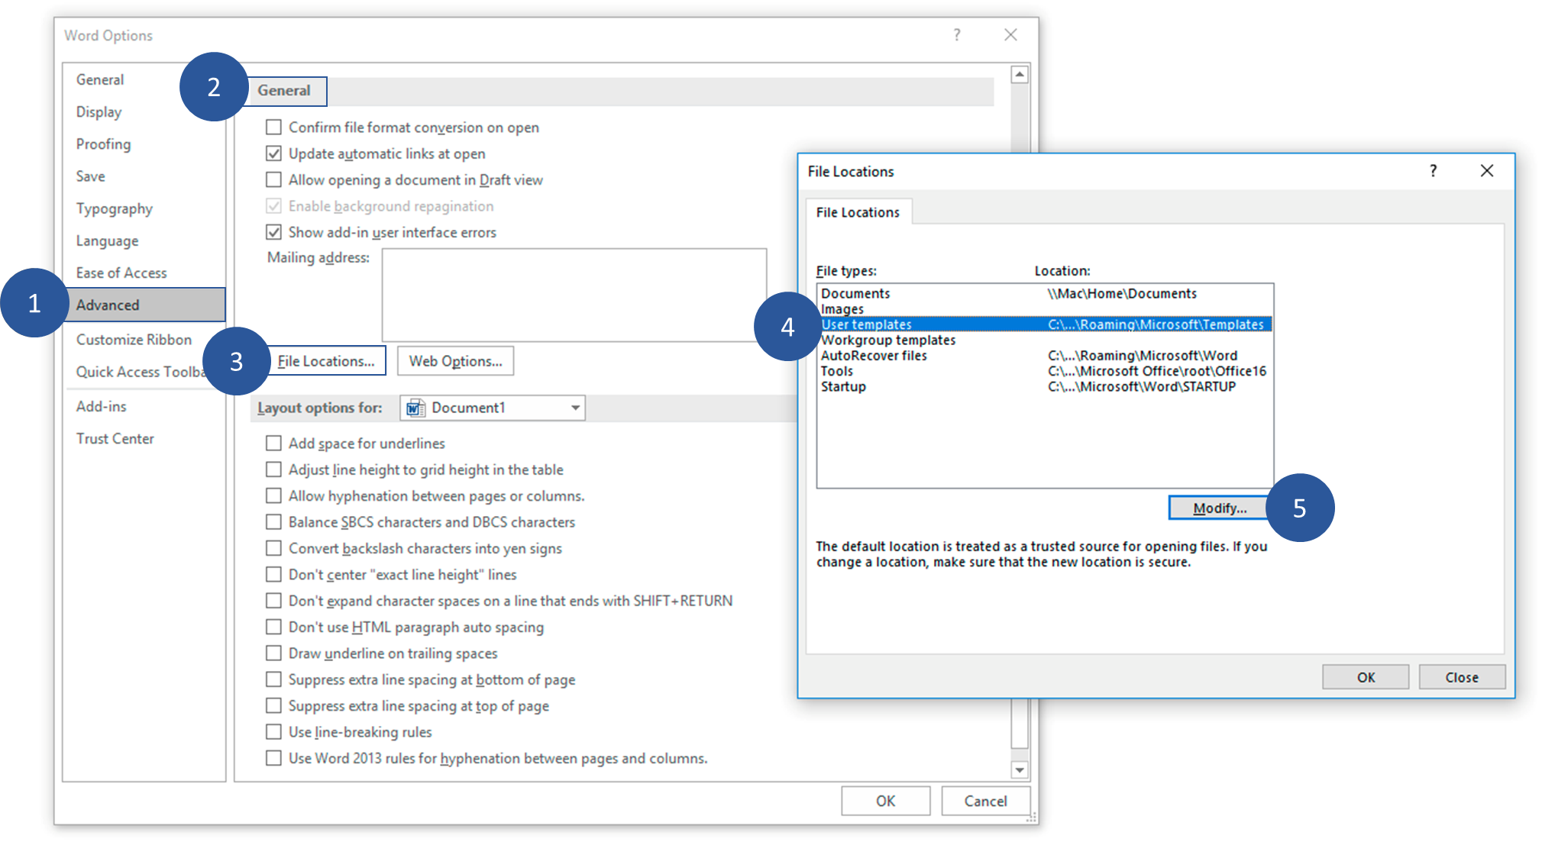Toggle Update automatic links at open
The height and width of the screenshot is (842, 1542).
click(272, 153)
